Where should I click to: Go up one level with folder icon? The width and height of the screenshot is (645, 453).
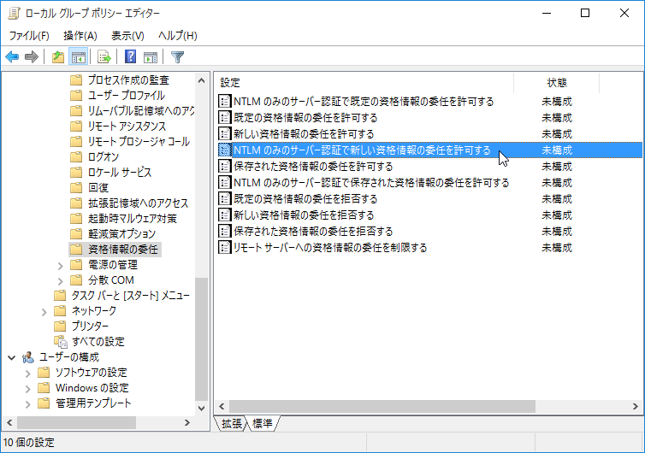click(x=58, y=56)
